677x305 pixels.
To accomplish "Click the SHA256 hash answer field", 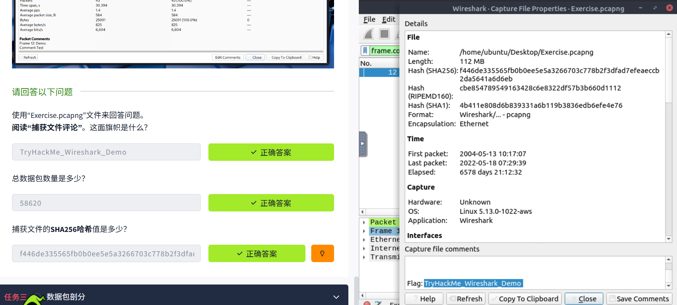I will click(106, 253).
